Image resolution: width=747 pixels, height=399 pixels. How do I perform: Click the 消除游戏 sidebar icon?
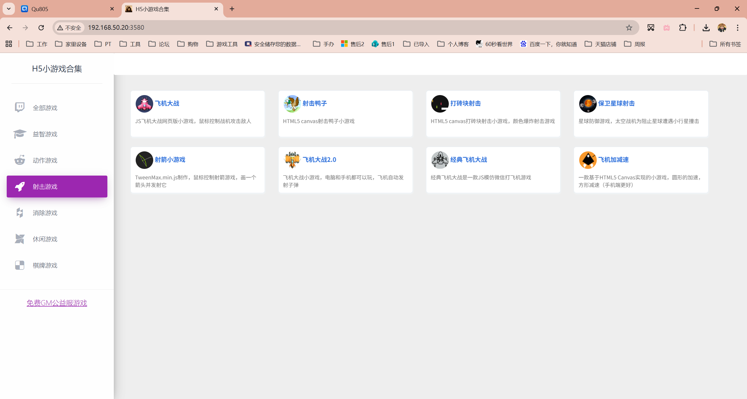tap(20, 213)
